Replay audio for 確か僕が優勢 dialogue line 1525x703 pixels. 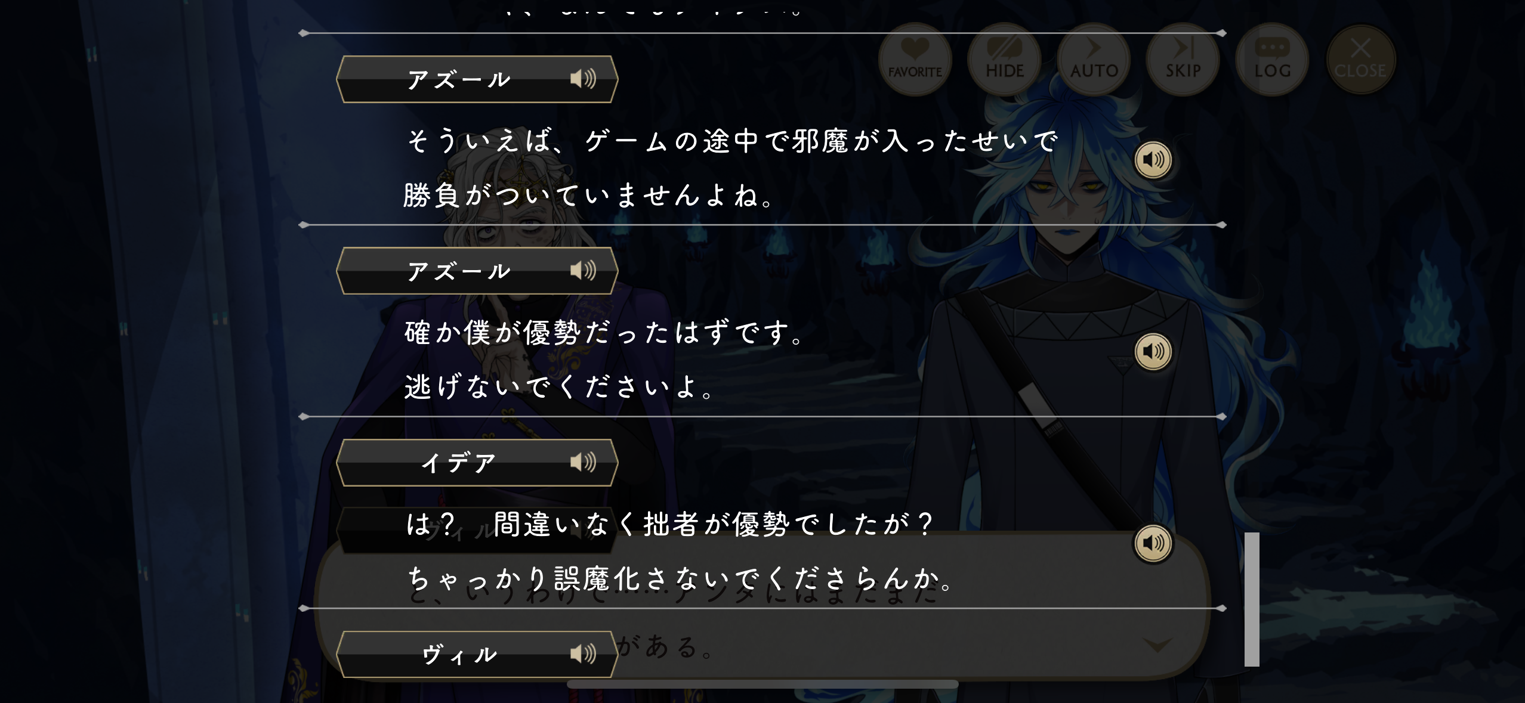pyautogui.click(x=1153, y=351)
